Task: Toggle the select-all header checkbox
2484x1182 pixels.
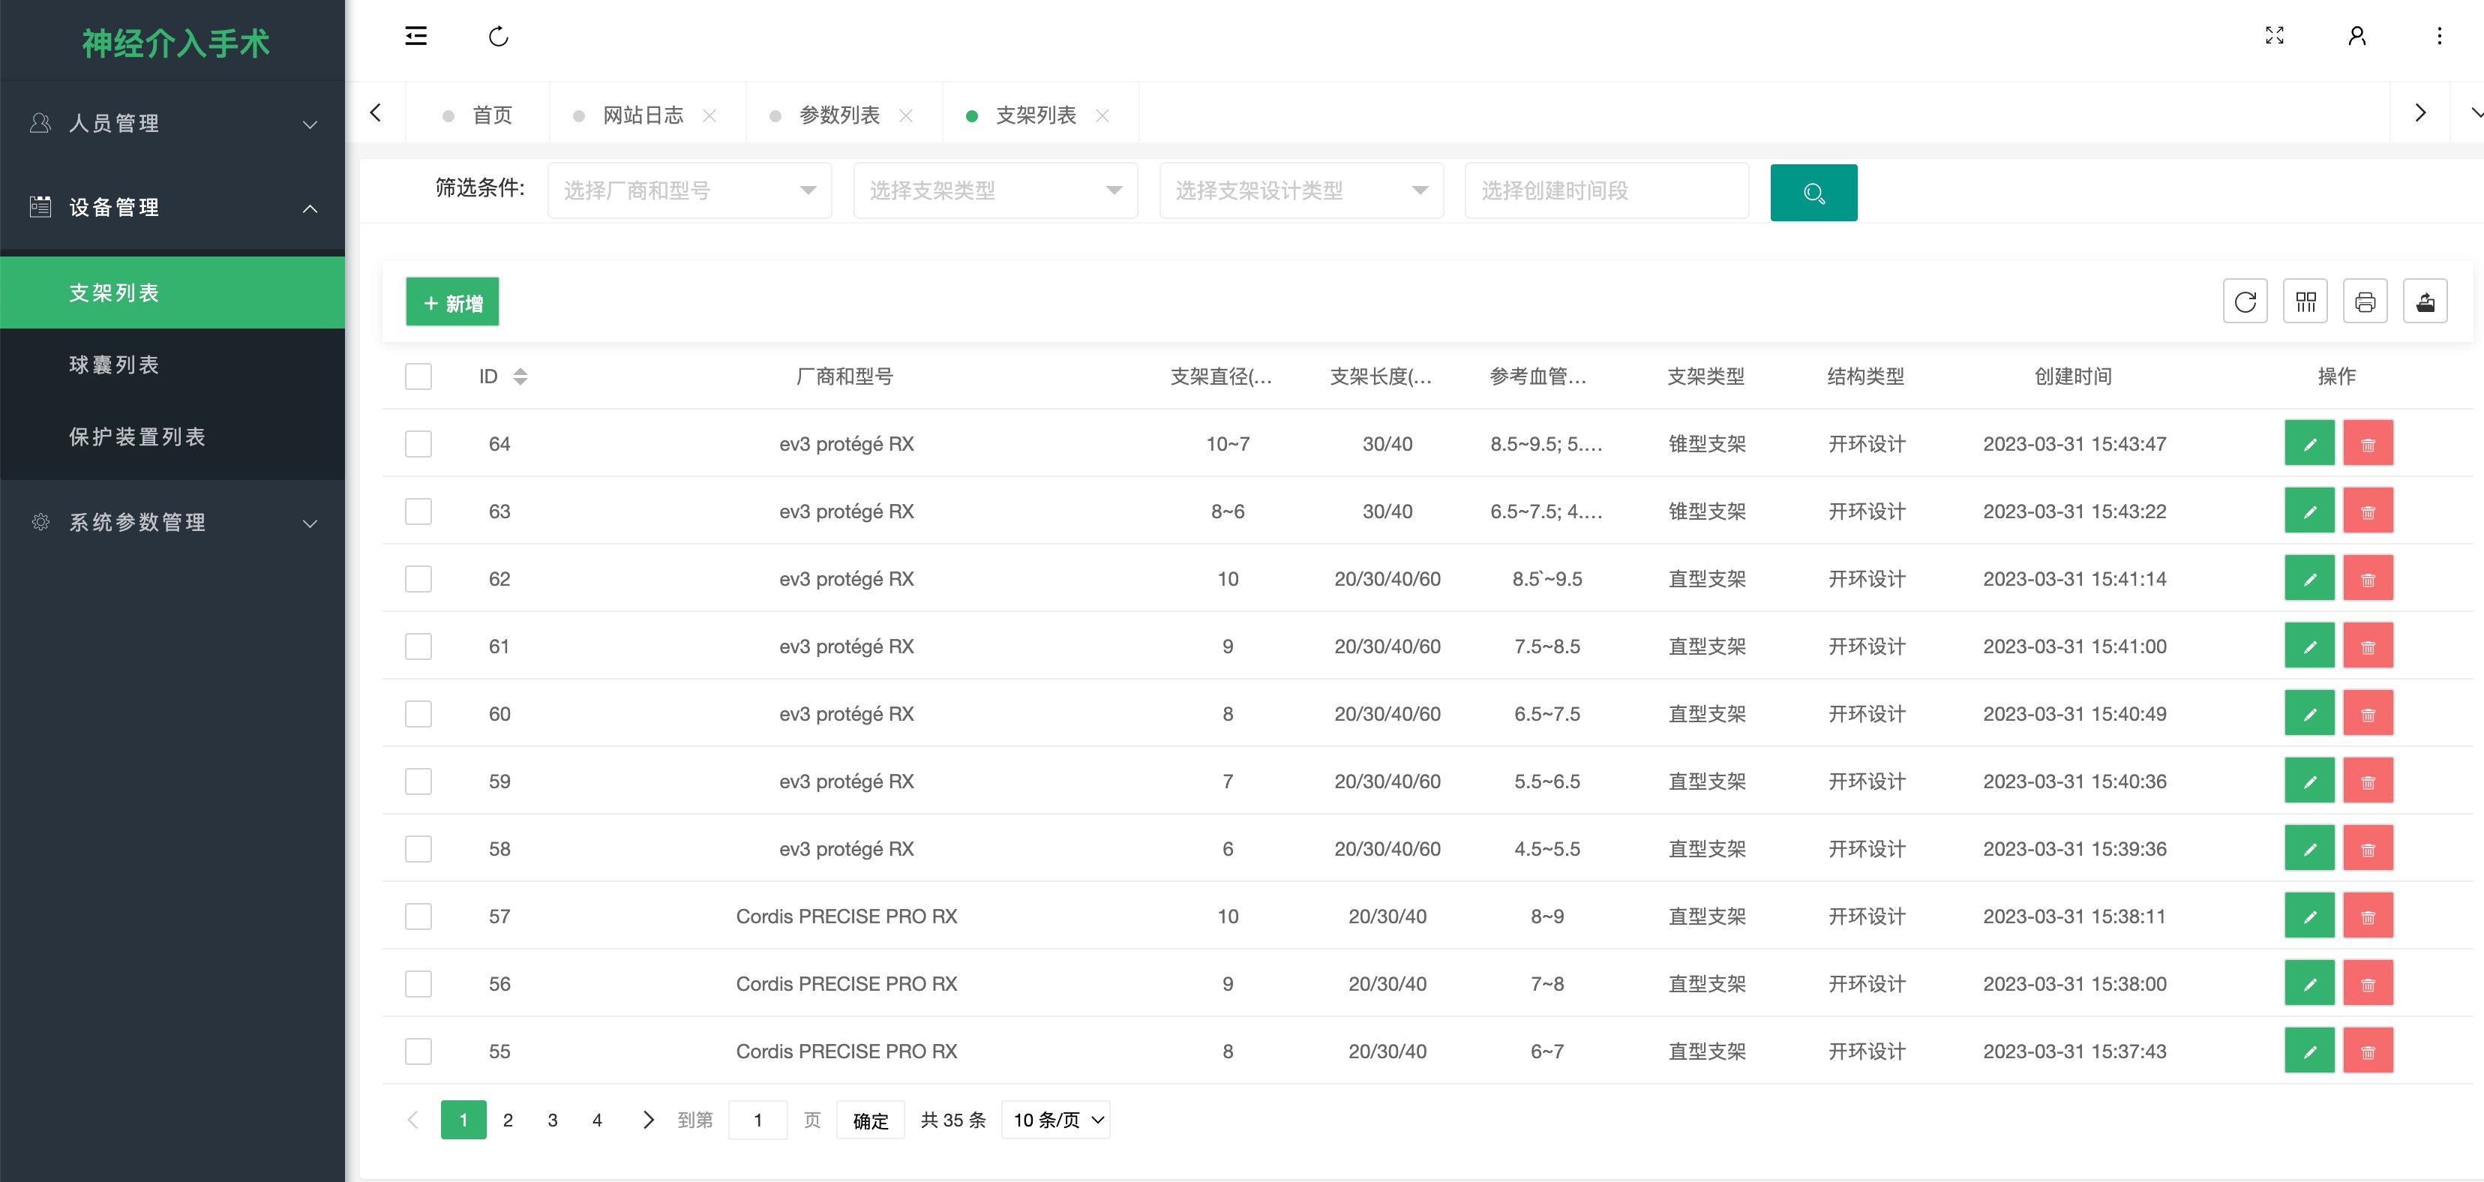Action: pyautogui.click(x=418, y=376)
